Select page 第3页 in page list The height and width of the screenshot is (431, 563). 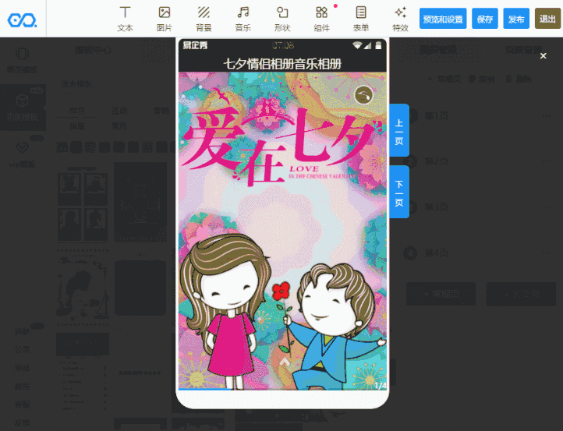[436, 207]
